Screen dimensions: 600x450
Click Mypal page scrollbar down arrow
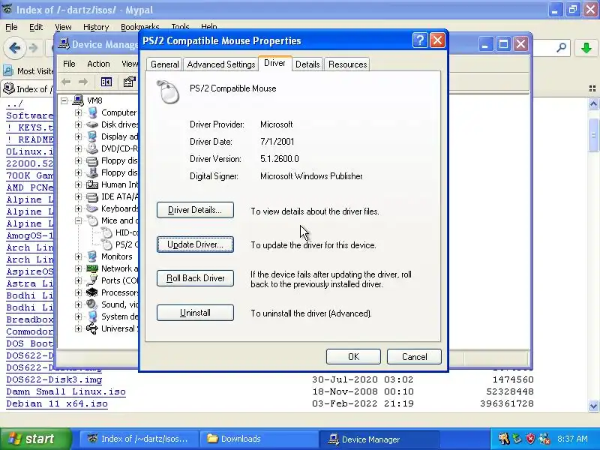pos(593,405)
